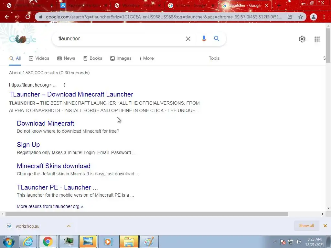Open Google search settings gear
Viewport: 331px width, 248px height.
tap(302, 39)
